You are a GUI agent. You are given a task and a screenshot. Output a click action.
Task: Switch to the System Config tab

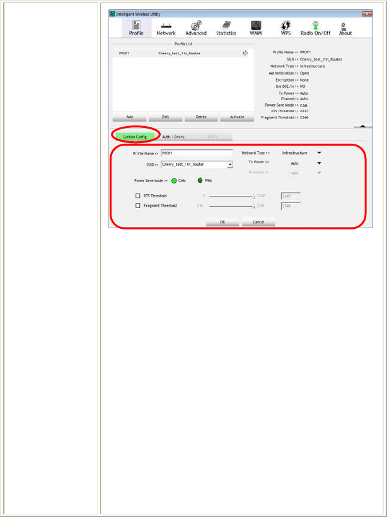pos(135,137)
